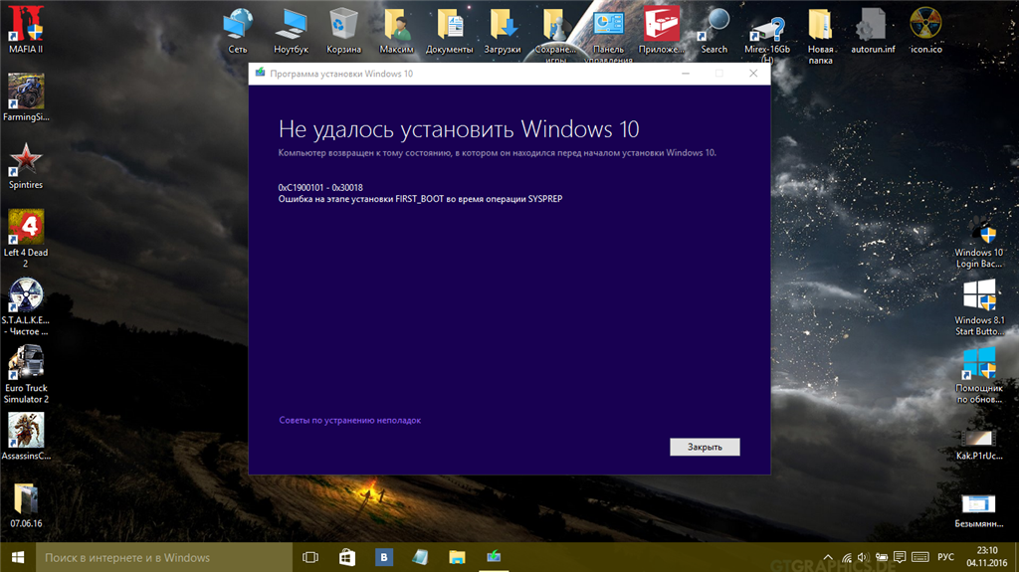Open File Explorer from the taskbar

coord(457,557)
